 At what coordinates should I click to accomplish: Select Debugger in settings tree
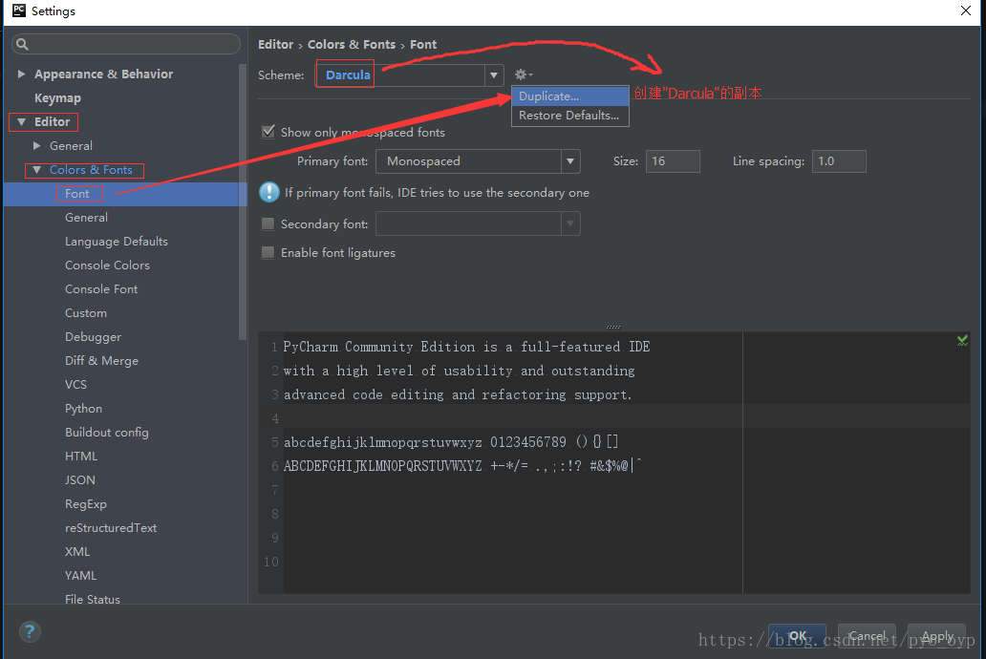93,337
